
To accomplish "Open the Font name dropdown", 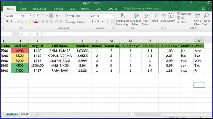I will [x=21, y=16].
